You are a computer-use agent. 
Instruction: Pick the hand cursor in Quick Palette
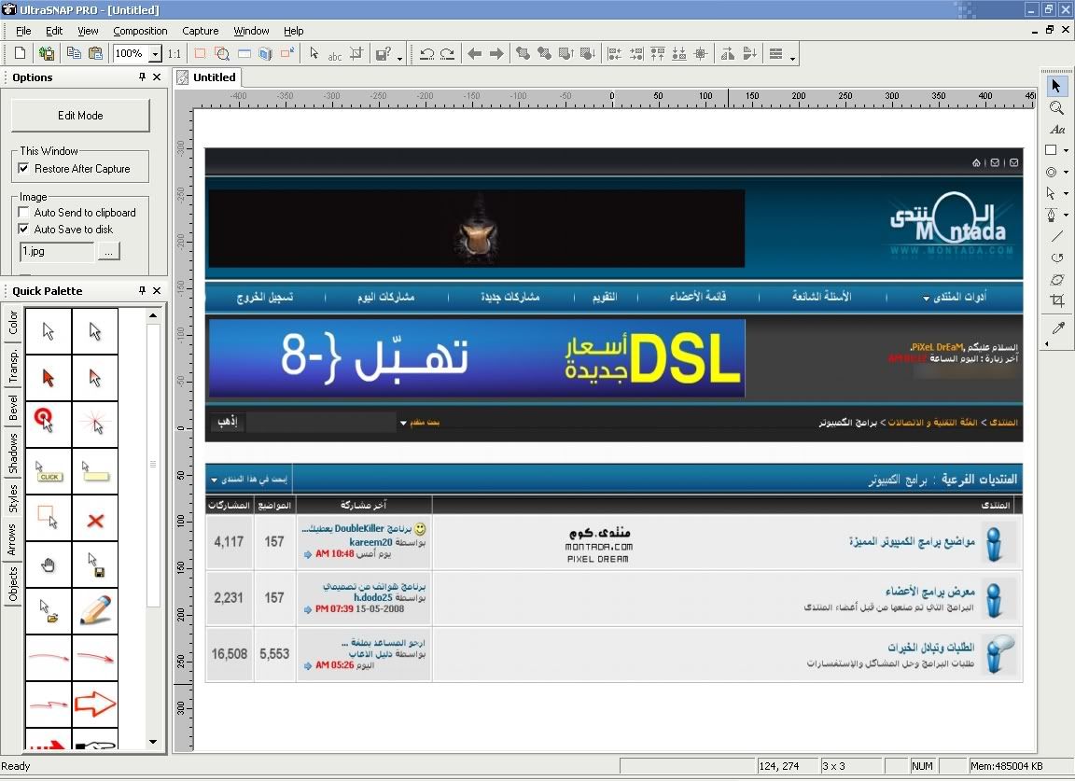click(x=48, y=565)
